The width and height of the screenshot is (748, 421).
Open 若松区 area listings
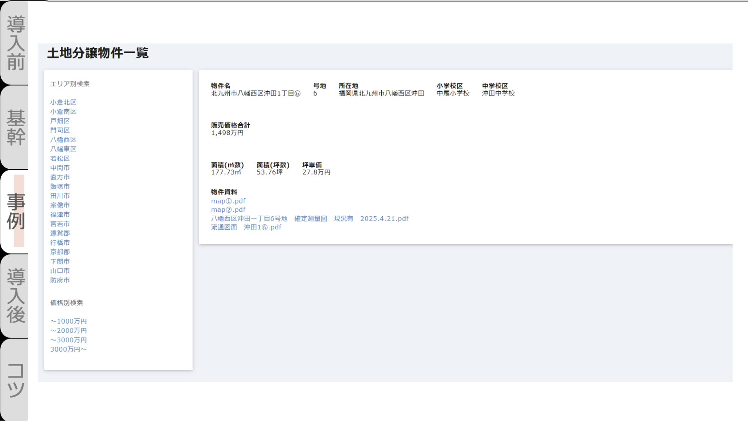(60, 158)
